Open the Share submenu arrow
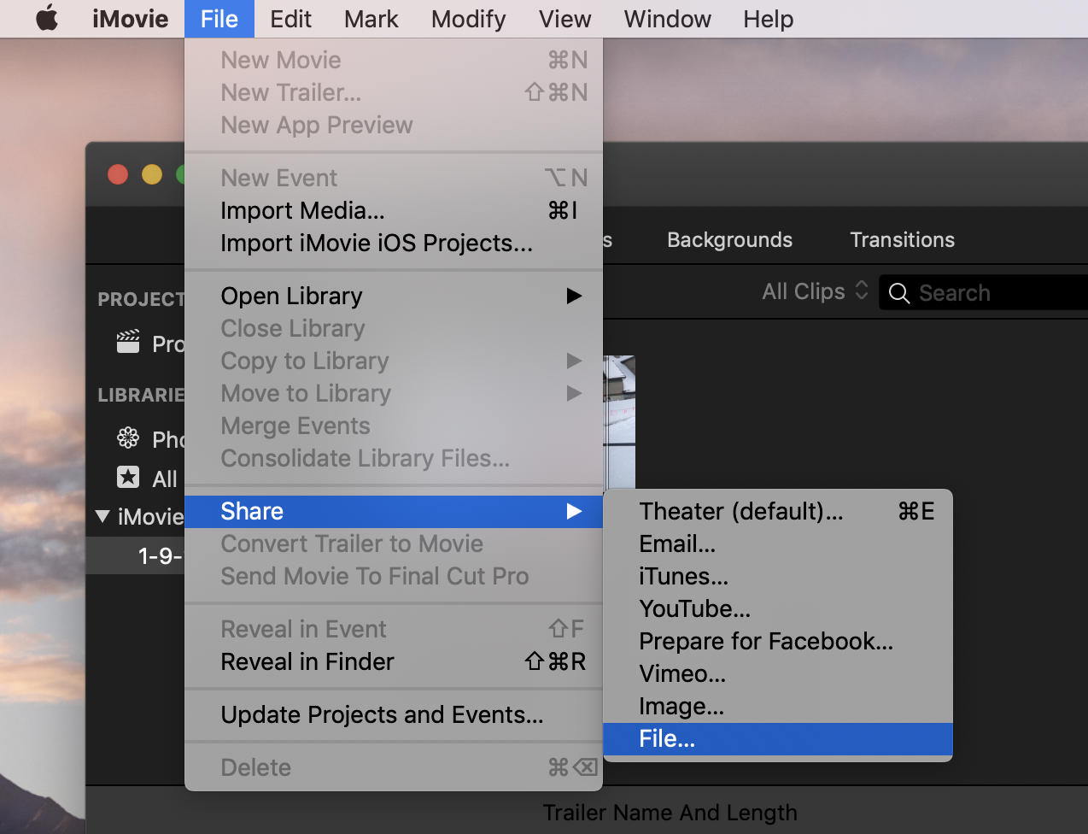1088x834 pixels. (574, 511)
